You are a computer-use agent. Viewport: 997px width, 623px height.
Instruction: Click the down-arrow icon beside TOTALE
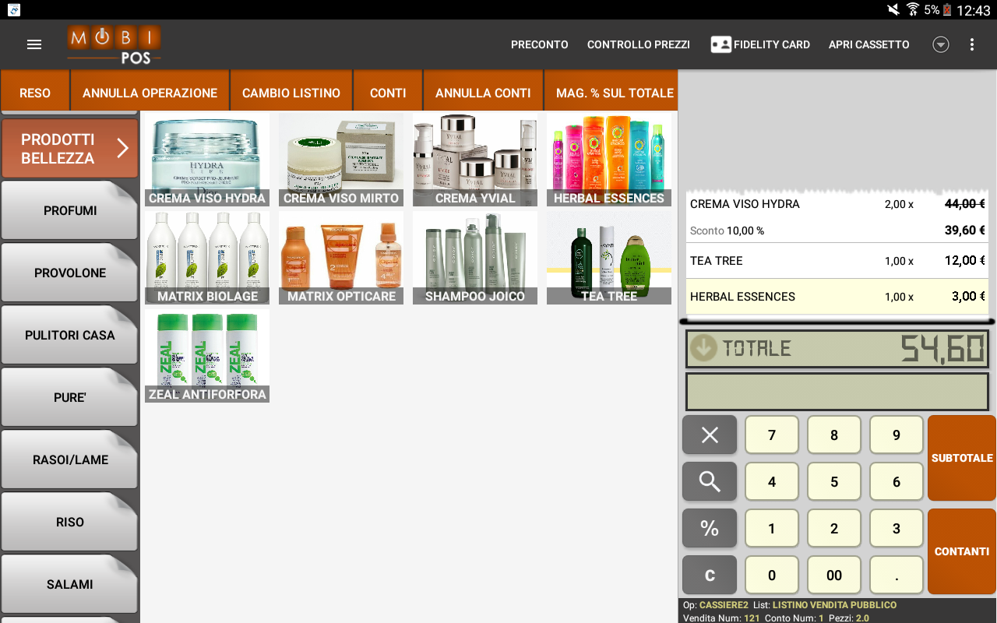pyautogui.click(x=703, y=348)
